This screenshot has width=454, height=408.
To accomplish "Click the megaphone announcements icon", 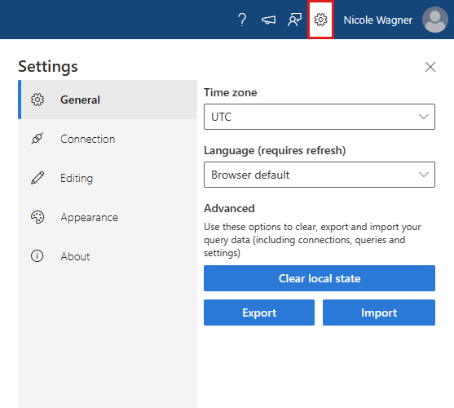I will click(x=268, y=20).
